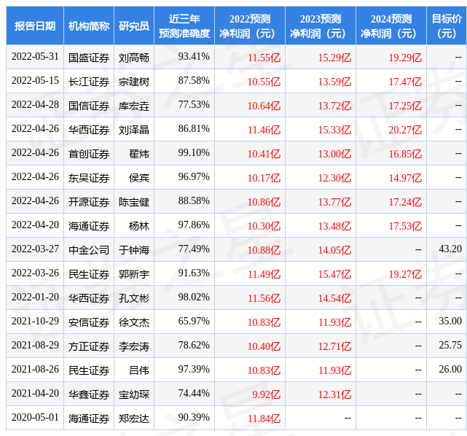Viewport: 467px width, 436px height.
Task: Select date cell 2022-04-20
Action: coord(35,225)
